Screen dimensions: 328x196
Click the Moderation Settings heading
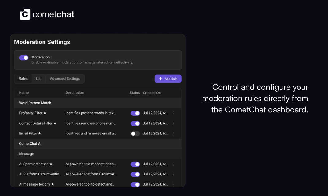tap(42, 42)
